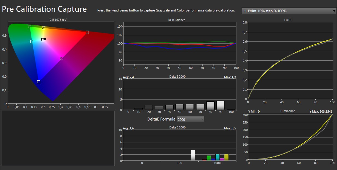Select the green primary target marker

point(30,27)
